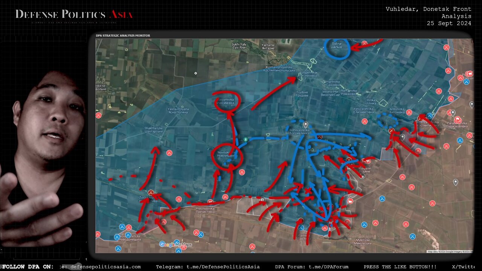Select the blue marker northeast of Mykilske
The height and width of the screenshot is (271, 482).
pyautogui.click(x=412, y=236)
